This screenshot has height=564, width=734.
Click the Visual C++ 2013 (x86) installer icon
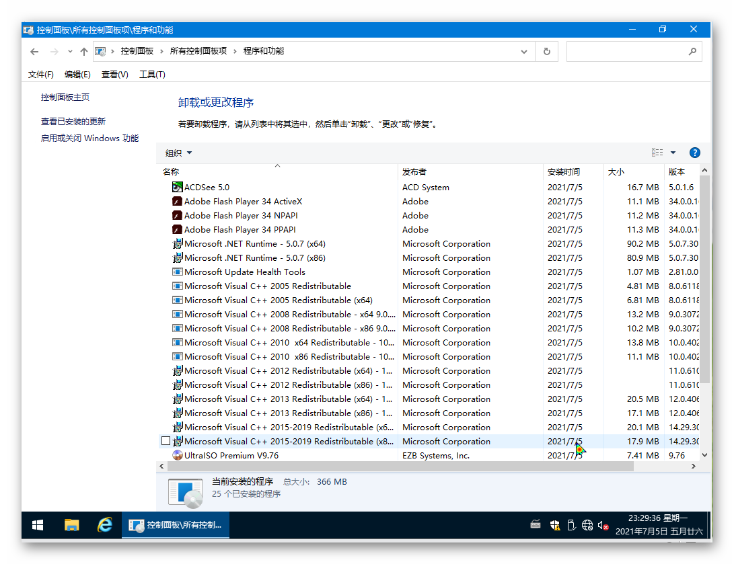pos(178,413)
